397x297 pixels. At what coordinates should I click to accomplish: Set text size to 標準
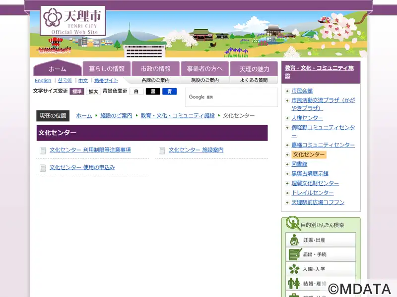point(77,92)
